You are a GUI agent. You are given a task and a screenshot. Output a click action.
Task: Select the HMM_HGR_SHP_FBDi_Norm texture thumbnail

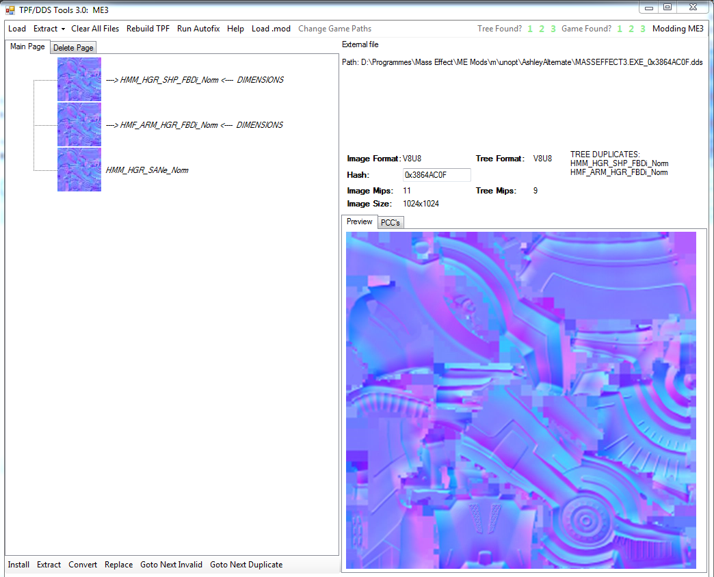(79, 79)
